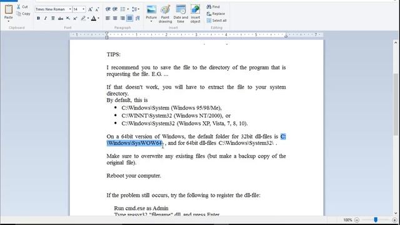
Task: Click the "TIPS:" heading text
Action: point(114,54)
